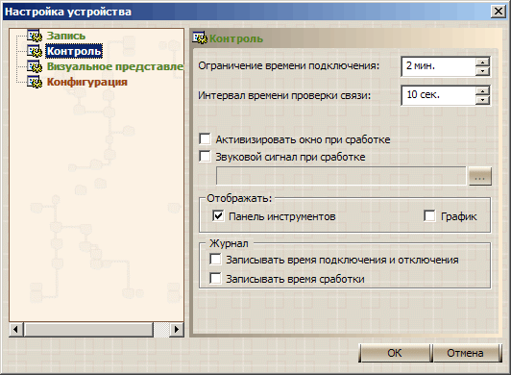Click the Контроль header icon in right panel
The width and height of the screenshot is (511, 375).
[200, 38]
